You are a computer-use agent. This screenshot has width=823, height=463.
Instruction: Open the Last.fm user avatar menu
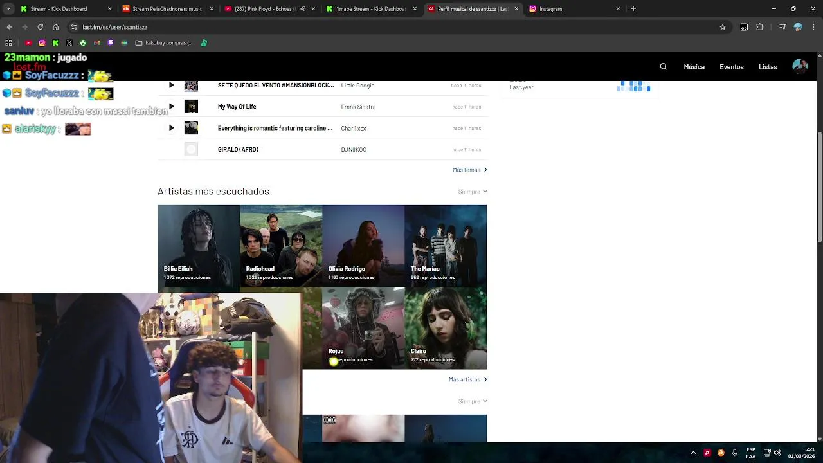click(x=800, y=66)
